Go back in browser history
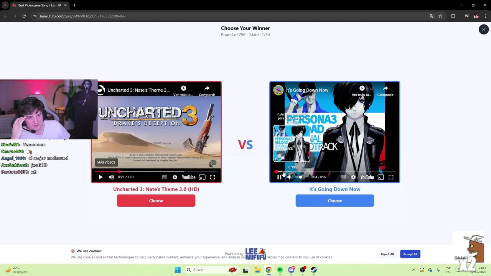Screen dimensions: 491x276 (5, 16)
